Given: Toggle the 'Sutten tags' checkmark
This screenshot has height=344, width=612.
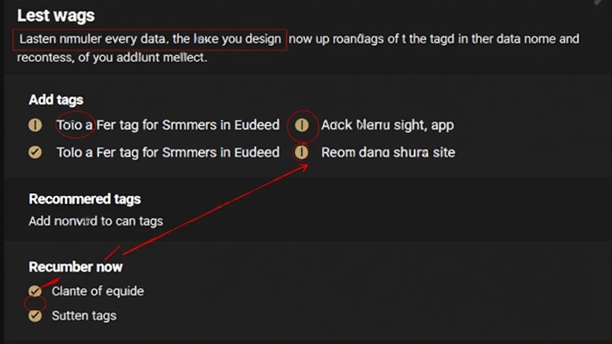Looking at the screenshot, I should 35,315.
